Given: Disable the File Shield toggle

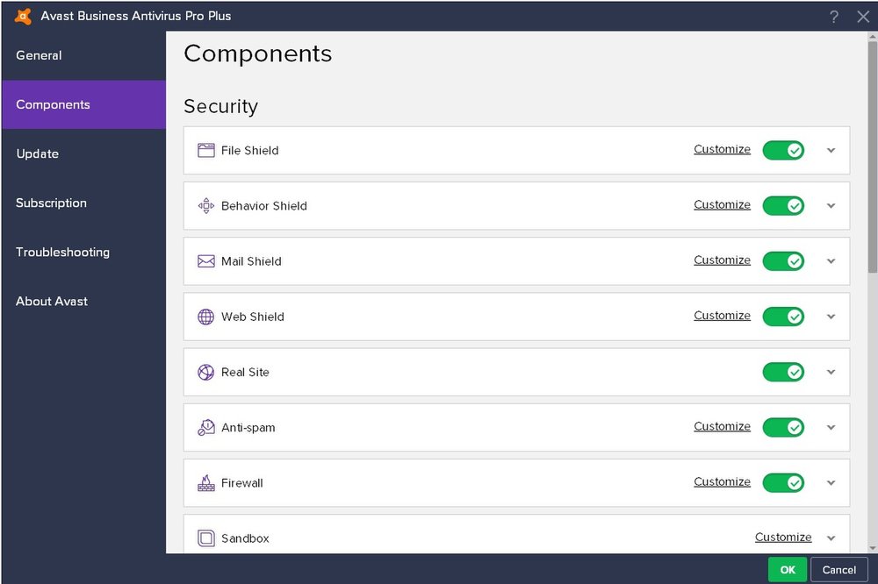Looking at the screenshot, I should click(x=783, y=150).
